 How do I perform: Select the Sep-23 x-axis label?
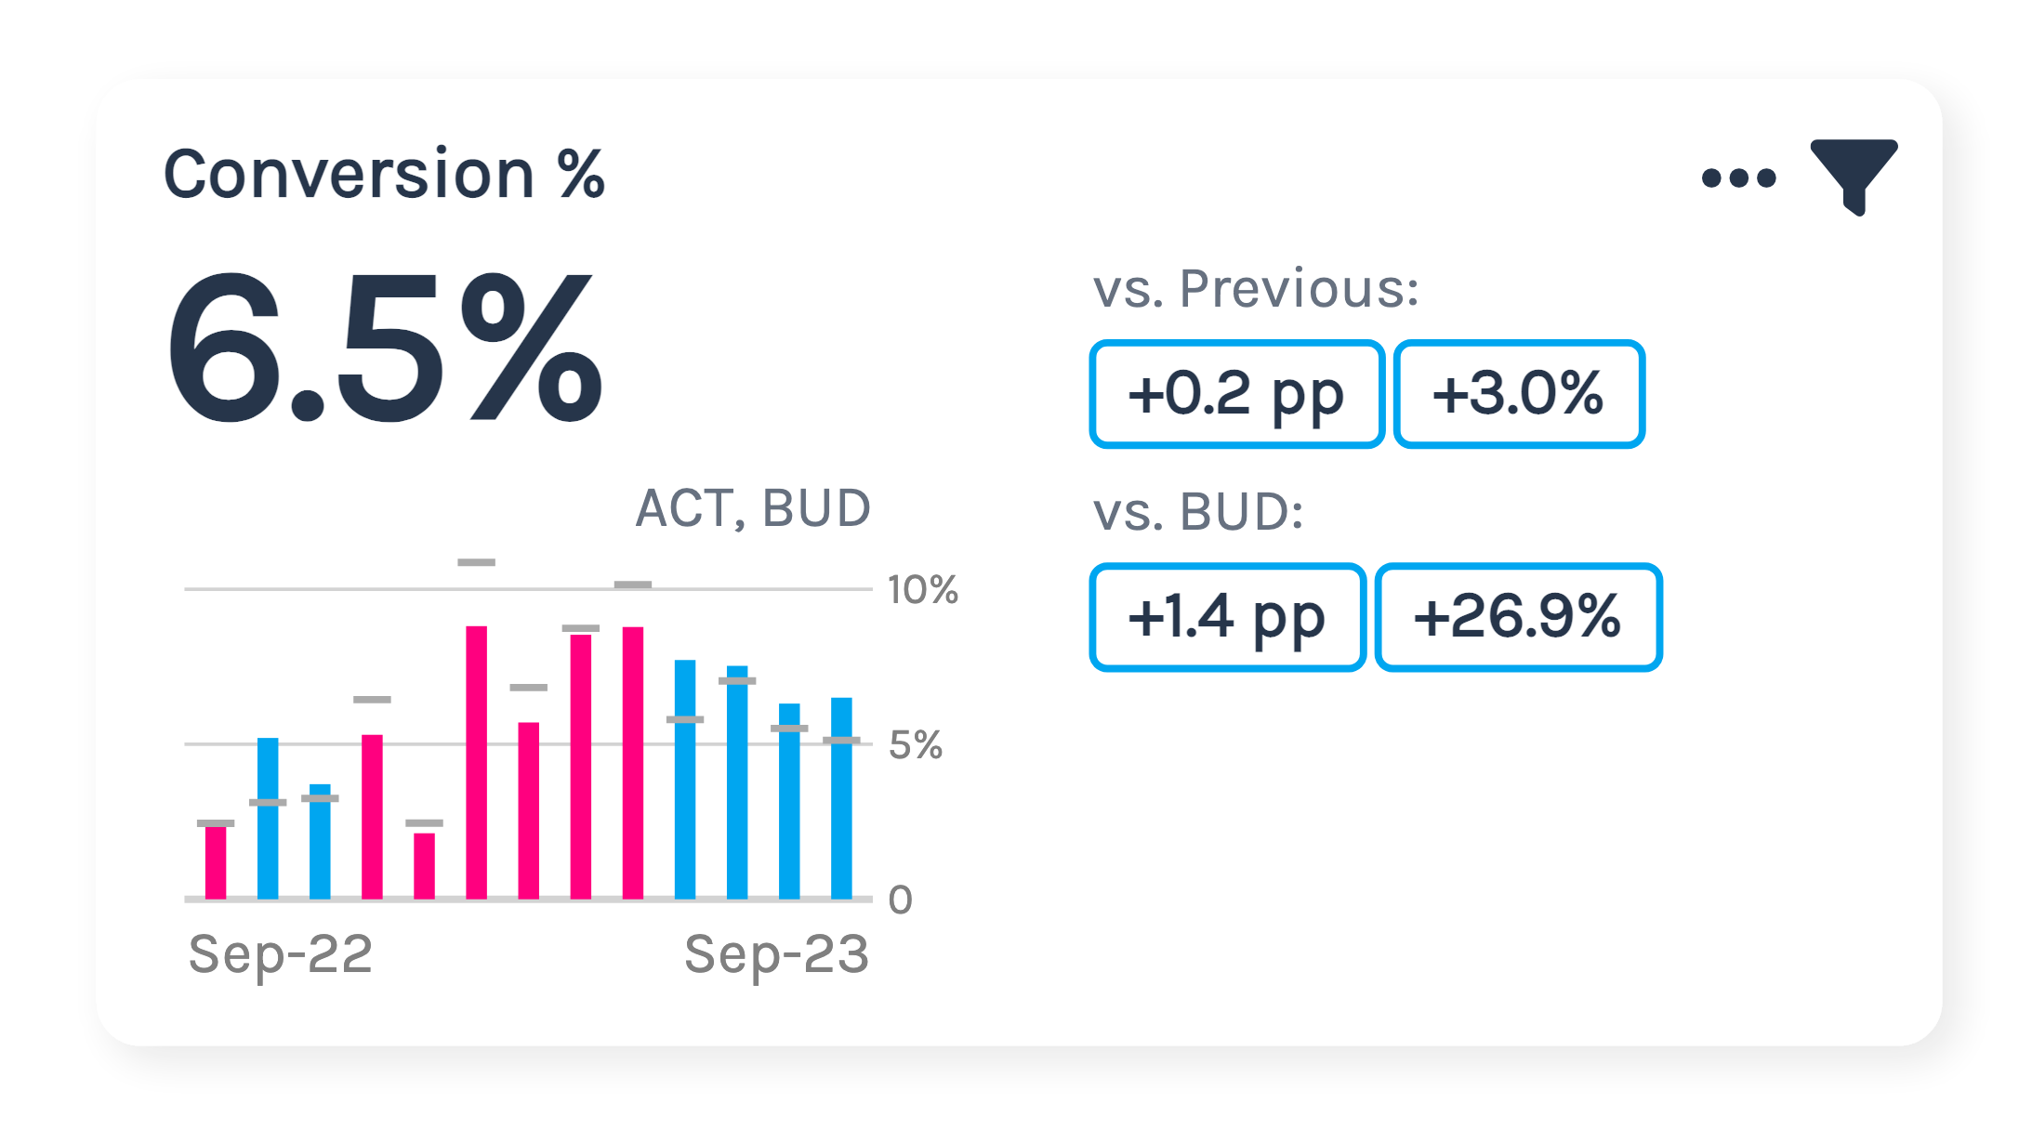click(776, 954)
